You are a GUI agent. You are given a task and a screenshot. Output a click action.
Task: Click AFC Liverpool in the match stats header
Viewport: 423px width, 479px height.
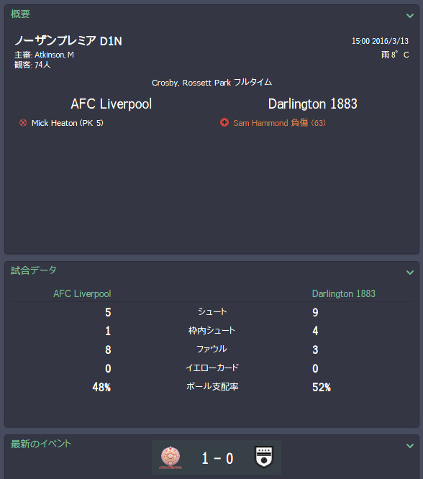(x=82, y=293)
